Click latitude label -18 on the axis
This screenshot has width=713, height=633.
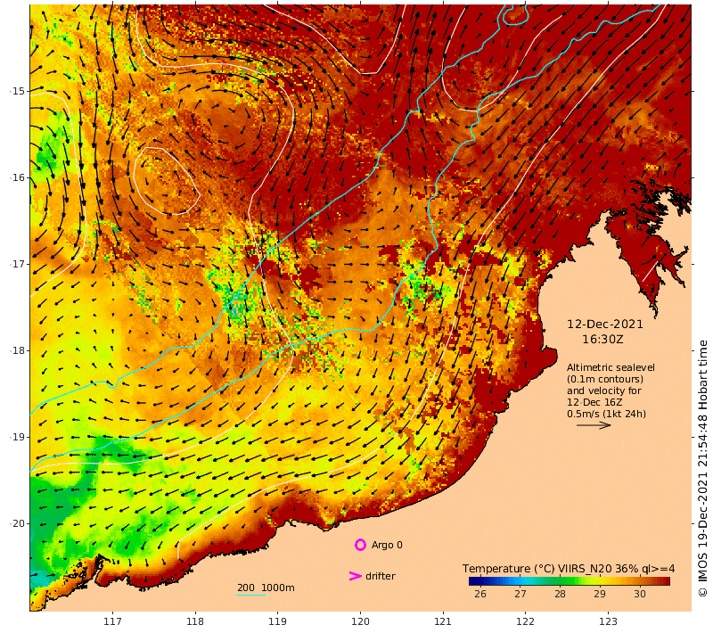click(x=18, y=350)
